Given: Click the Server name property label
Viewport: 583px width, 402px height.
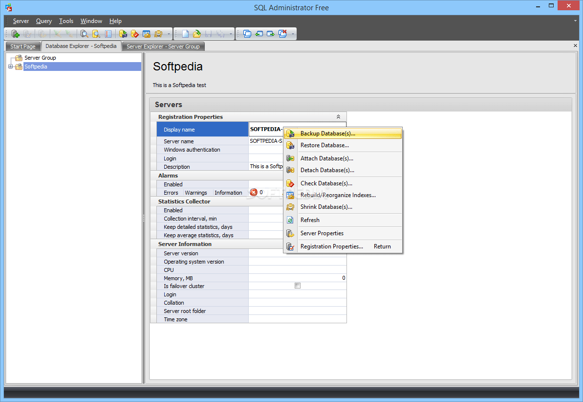Looking at the screenshot, I should tap(178, 141).
